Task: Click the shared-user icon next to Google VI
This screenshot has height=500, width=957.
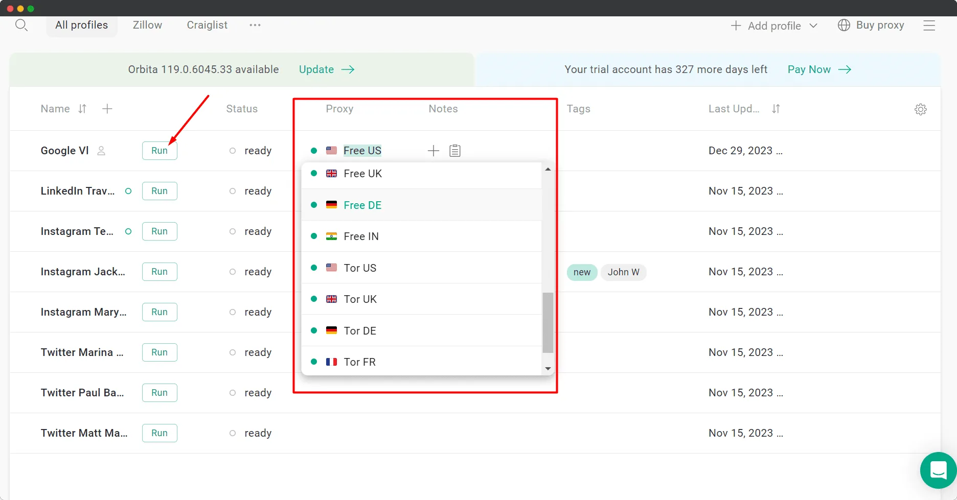Action: 101,151
